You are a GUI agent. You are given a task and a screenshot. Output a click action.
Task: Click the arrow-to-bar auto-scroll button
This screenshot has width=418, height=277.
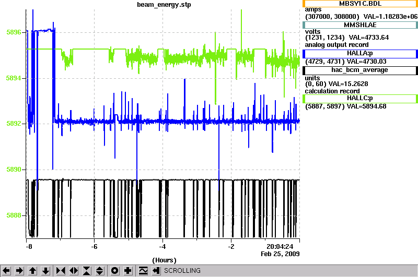tap(156, 271)
